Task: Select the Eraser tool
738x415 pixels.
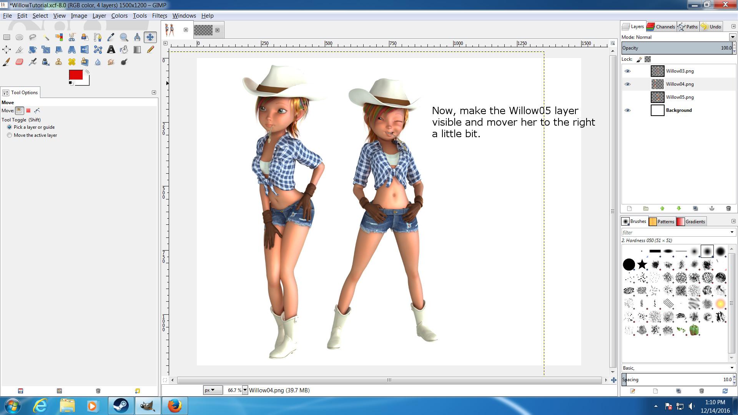Action: [x=20, y=62]
